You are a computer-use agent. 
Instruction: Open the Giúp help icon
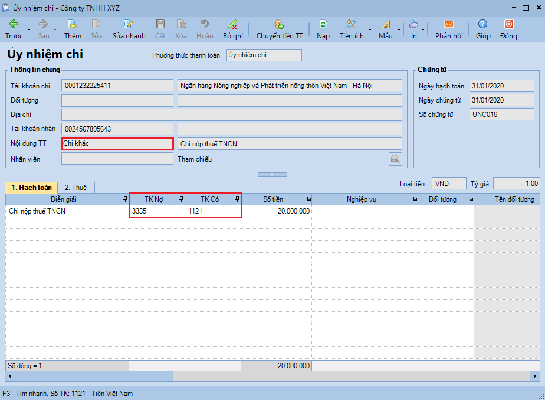point(483,25)
